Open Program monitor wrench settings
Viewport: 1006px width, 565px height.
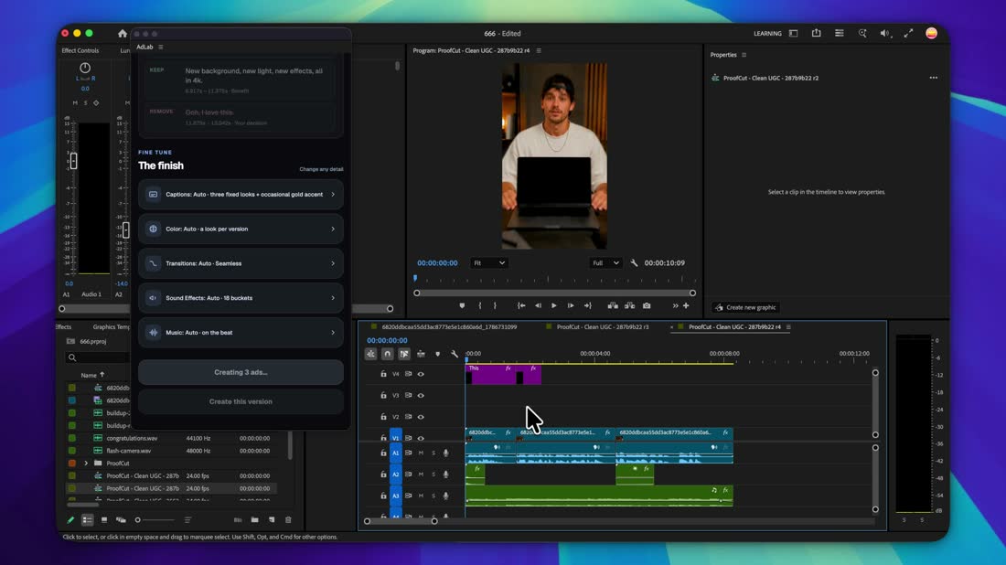click(634, 263)
